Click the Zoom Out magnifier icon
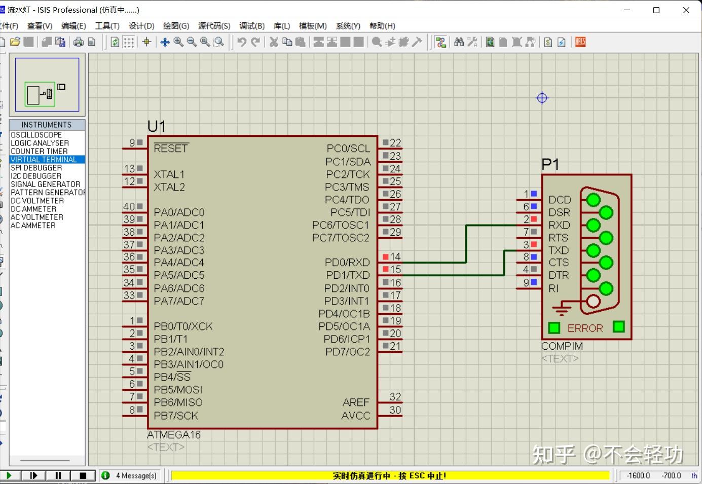This screenshot has width=702, height=484. pos(192,42)
